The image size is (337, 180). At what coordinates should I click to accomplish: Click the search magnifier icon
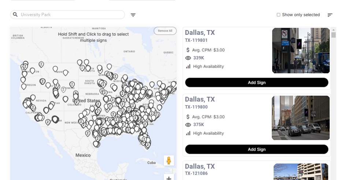[x=15, y=15]
